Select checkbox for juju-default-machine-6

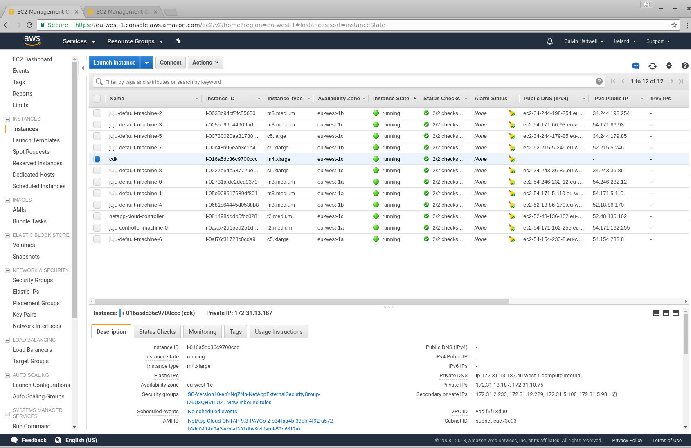pyautogui.click(x=97, y=239)
